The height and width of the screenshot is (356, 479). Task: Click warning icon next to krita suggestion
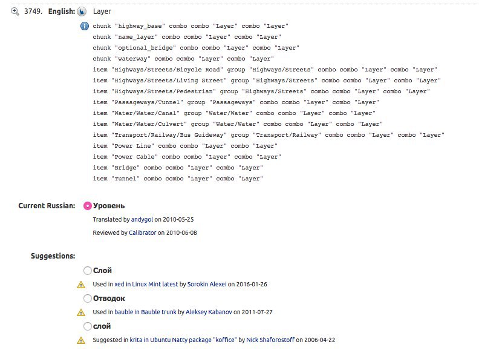81,340
